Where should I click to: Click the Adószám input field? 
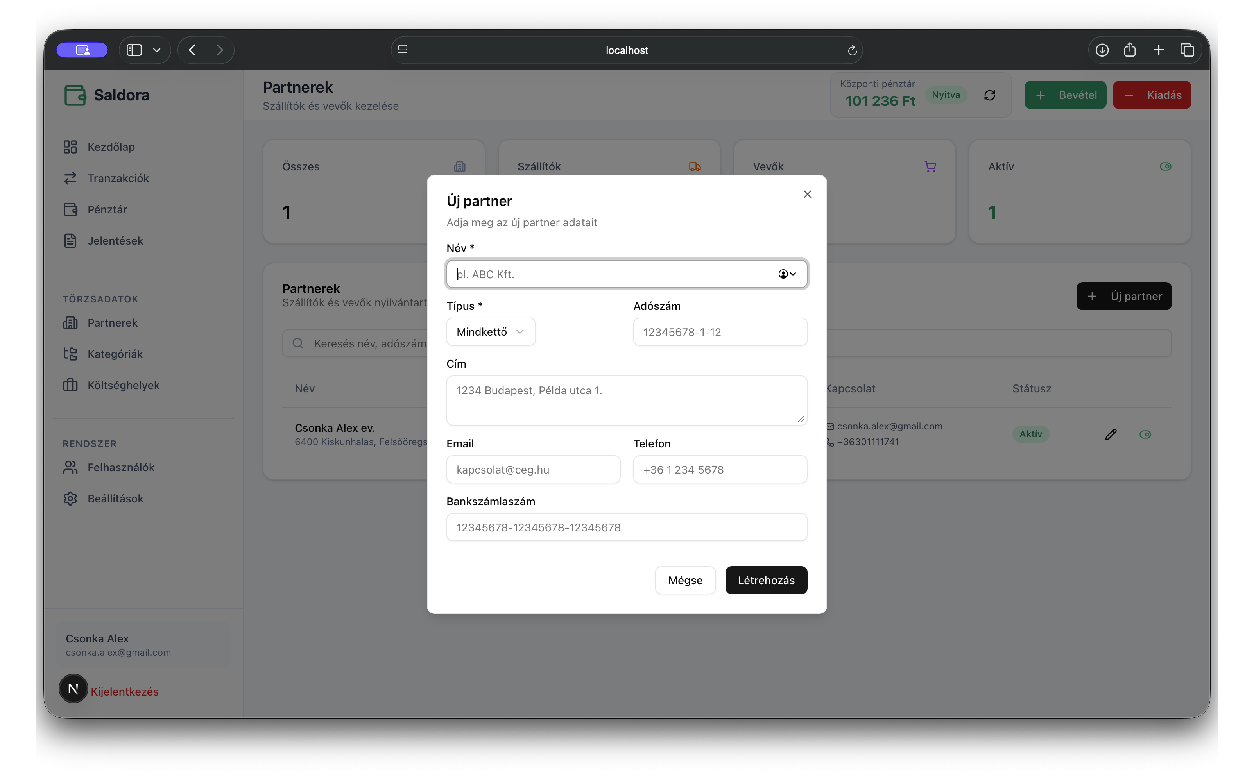(x=720, y=332)
